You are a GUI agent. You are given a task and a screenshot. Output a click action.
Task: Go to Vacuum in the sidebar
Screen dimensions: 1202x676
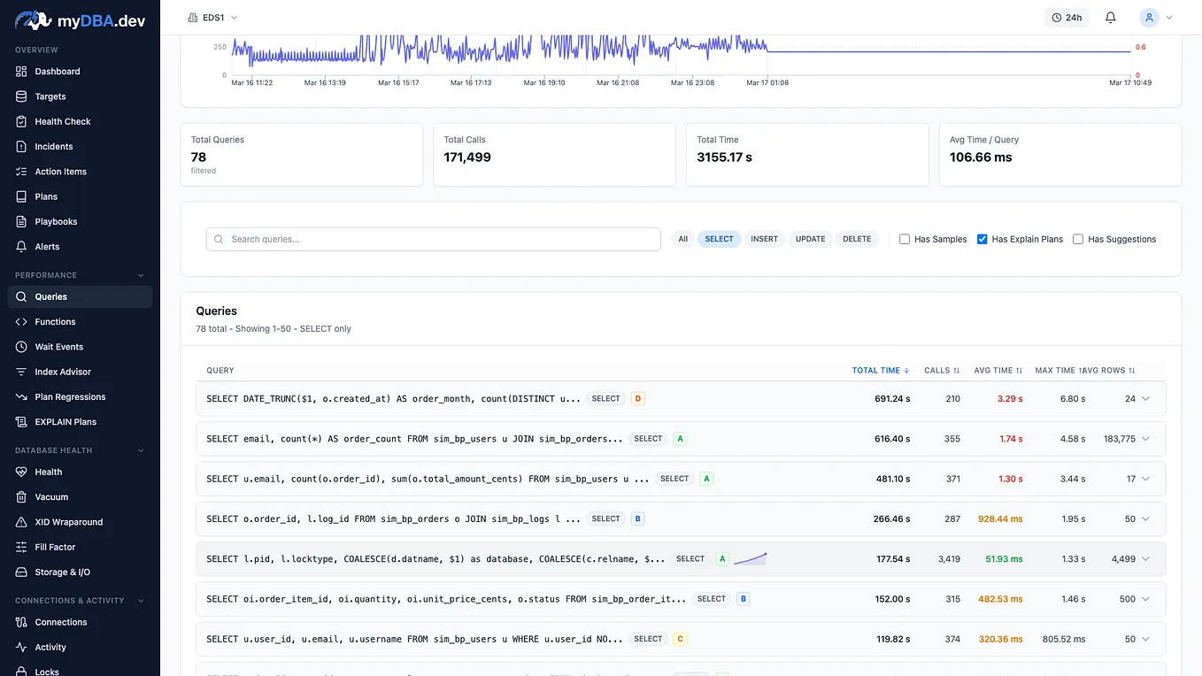coord(80,497)
